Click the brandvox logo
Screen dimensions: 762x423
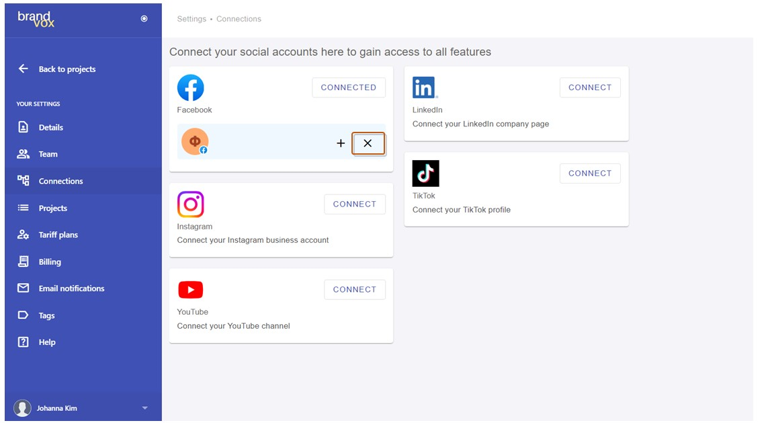[x=36, y=19]
